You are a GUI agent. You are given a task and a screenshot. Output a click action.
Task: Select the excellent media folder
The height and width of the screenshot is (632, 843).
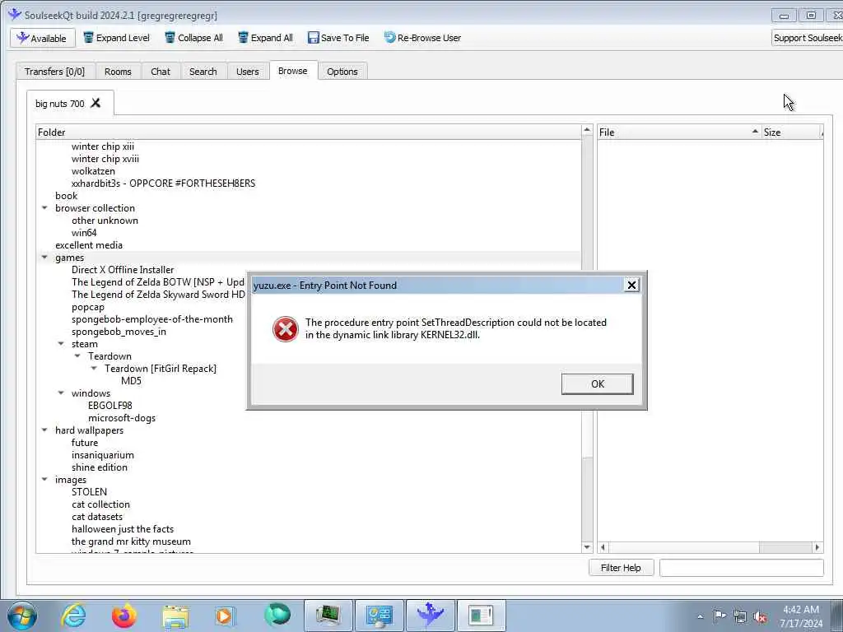[89, 245]
